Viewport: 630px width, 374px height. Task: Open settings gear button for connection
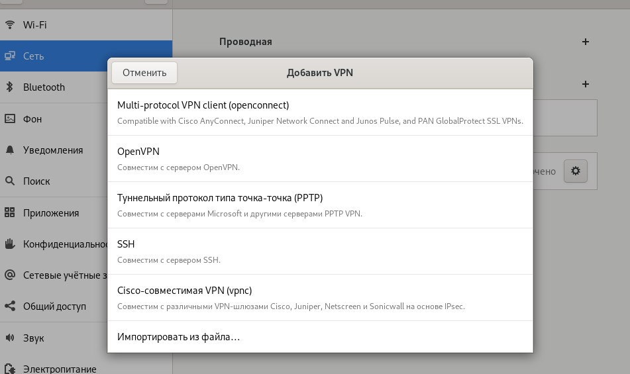pyautogui.click(x=576, y=171)
